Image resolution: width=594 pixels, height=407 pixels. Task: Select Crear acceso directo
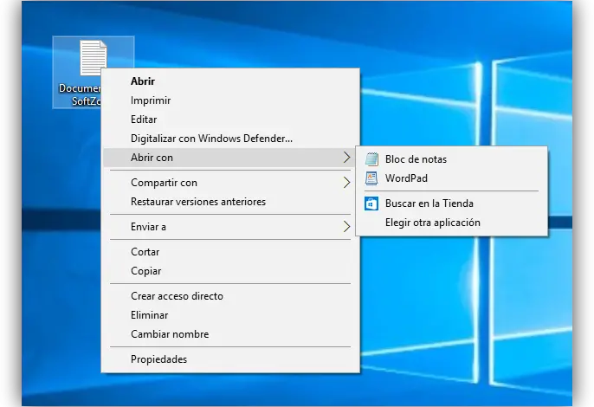[x=230, y=296]
